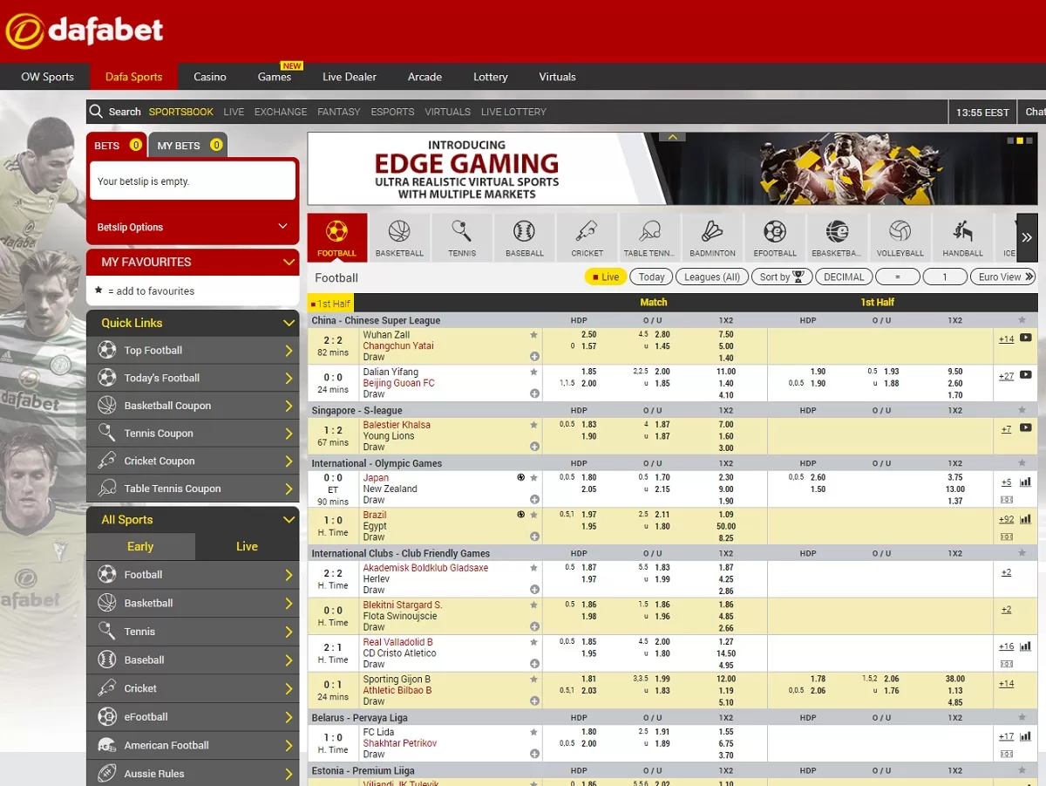Open Top Football quick link

click(x=193, y=351)
